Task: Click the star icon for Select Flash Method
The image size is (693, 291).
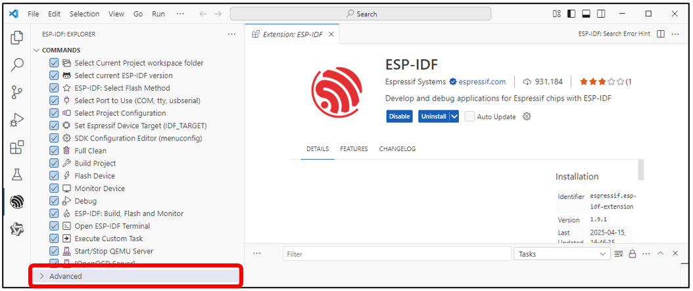Action: 67,88
